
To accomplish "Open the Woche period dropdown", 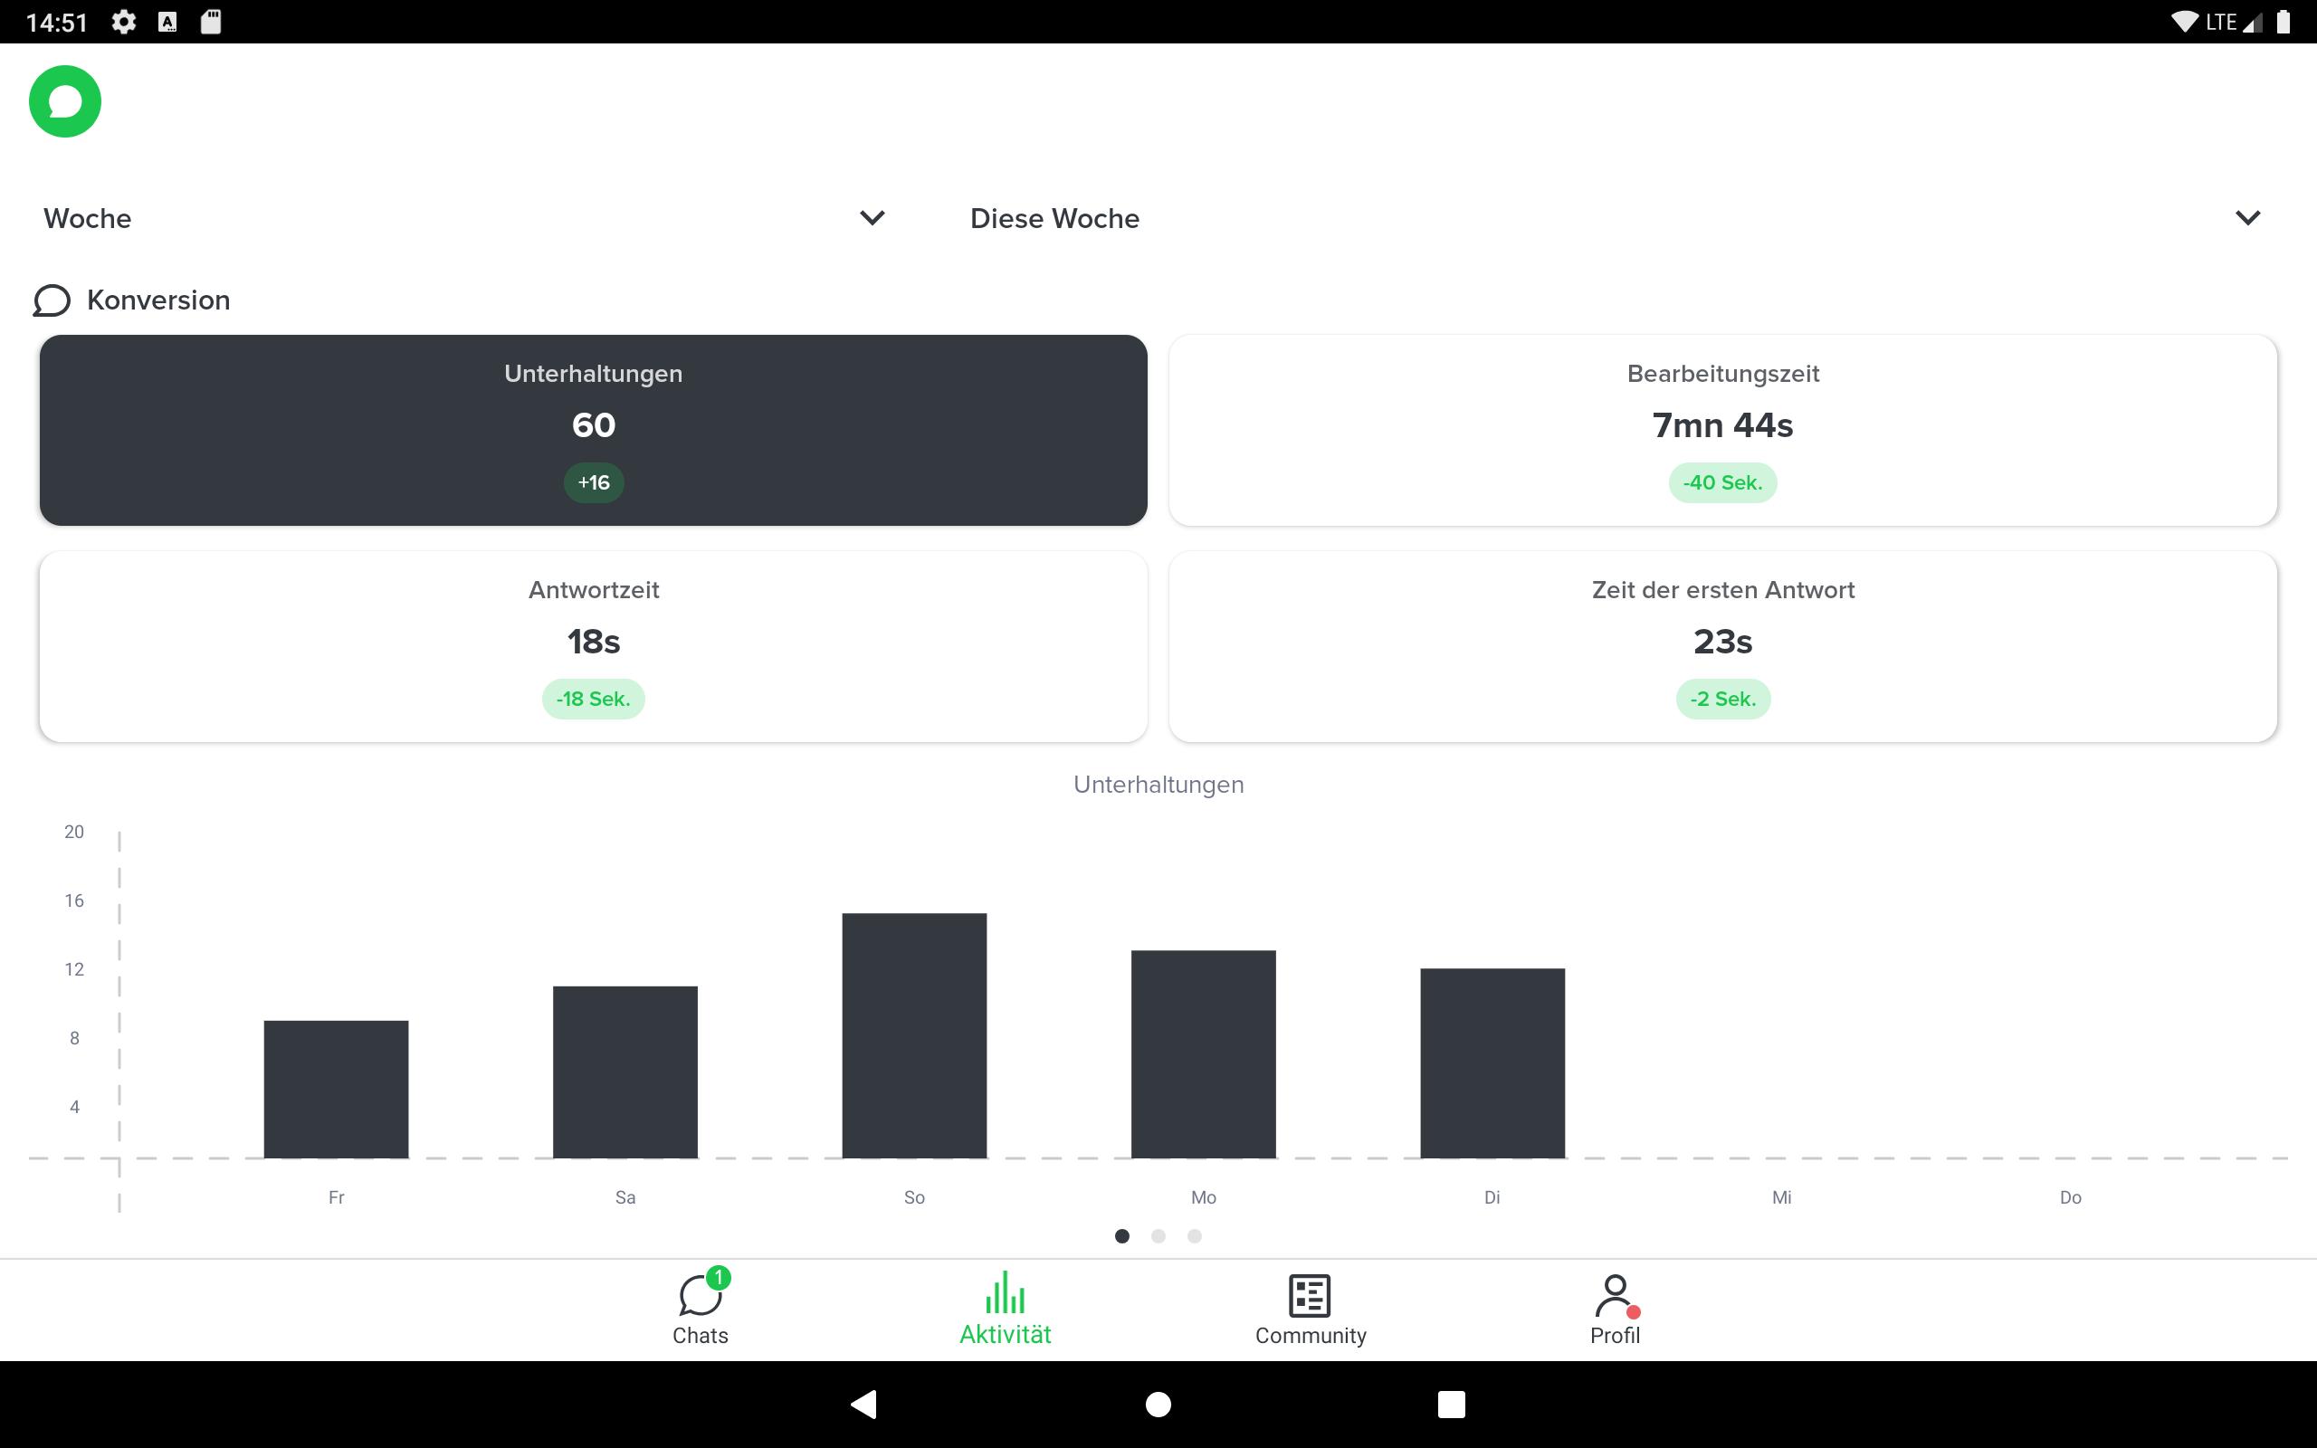I will pyautogui.click(x=463, y=218).
